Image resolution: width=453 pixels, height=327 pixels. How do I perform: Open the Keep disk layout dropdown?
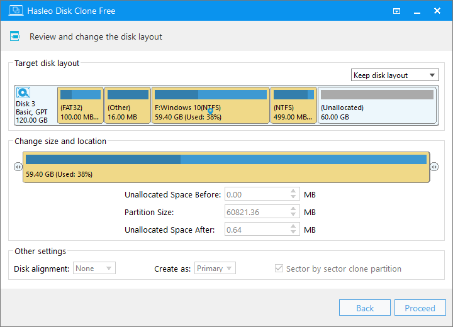[394, 75]
